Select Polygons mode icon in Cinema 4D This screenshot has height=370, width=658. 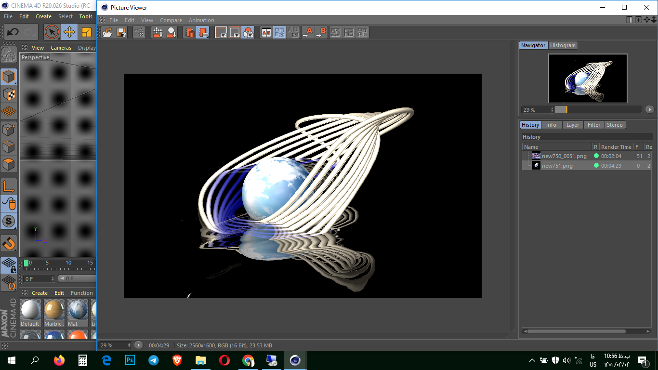pos(9,164)
